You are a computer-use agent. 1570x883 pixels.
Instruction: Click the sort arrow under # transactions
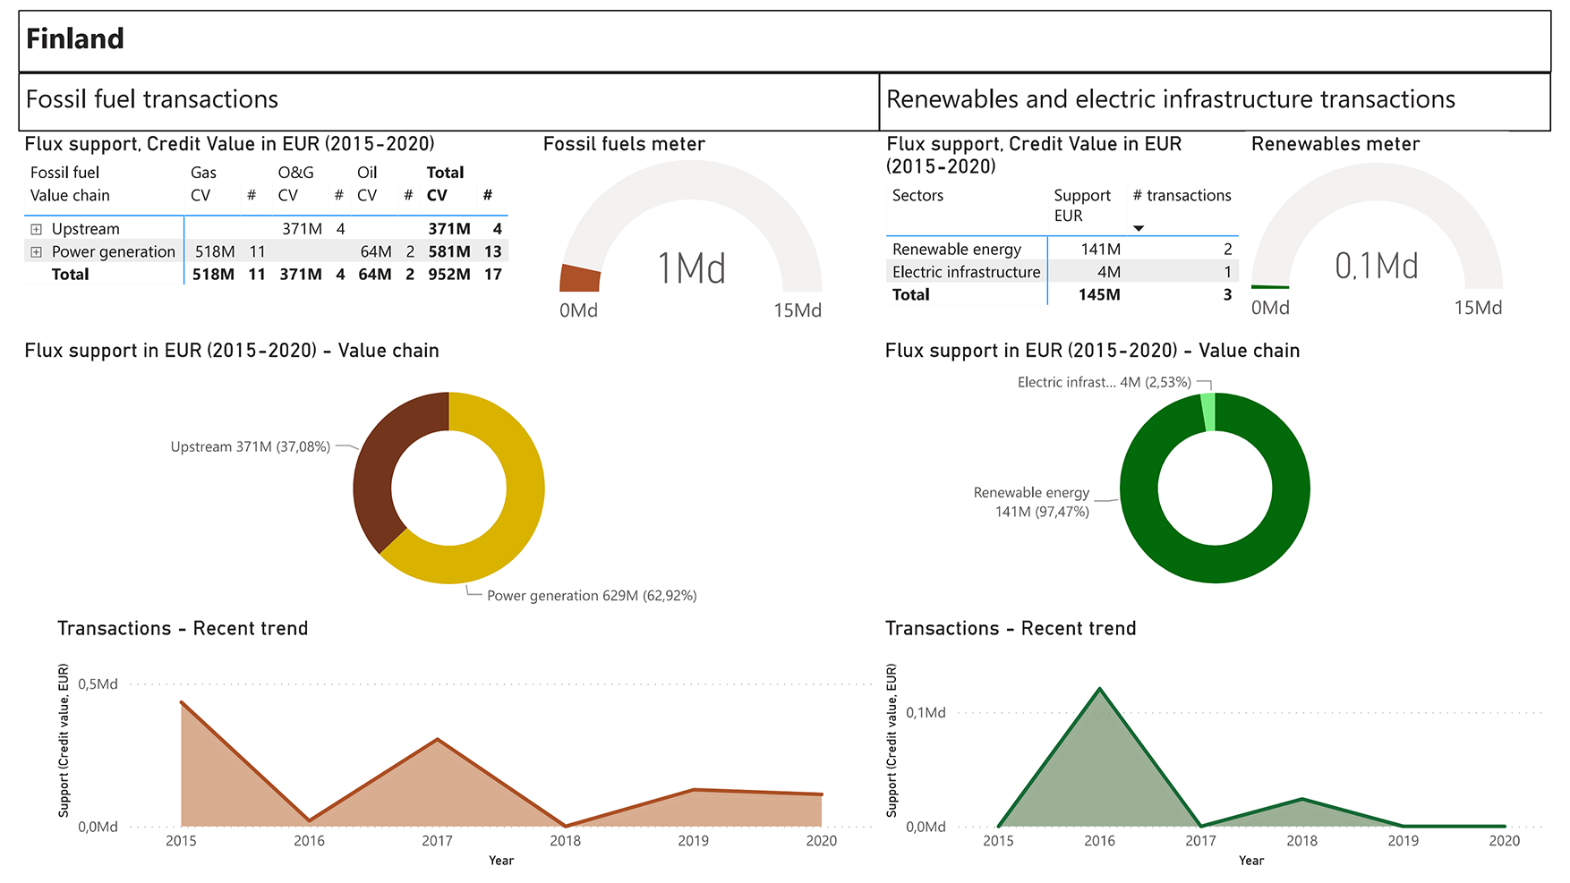tap(1139, 229)
